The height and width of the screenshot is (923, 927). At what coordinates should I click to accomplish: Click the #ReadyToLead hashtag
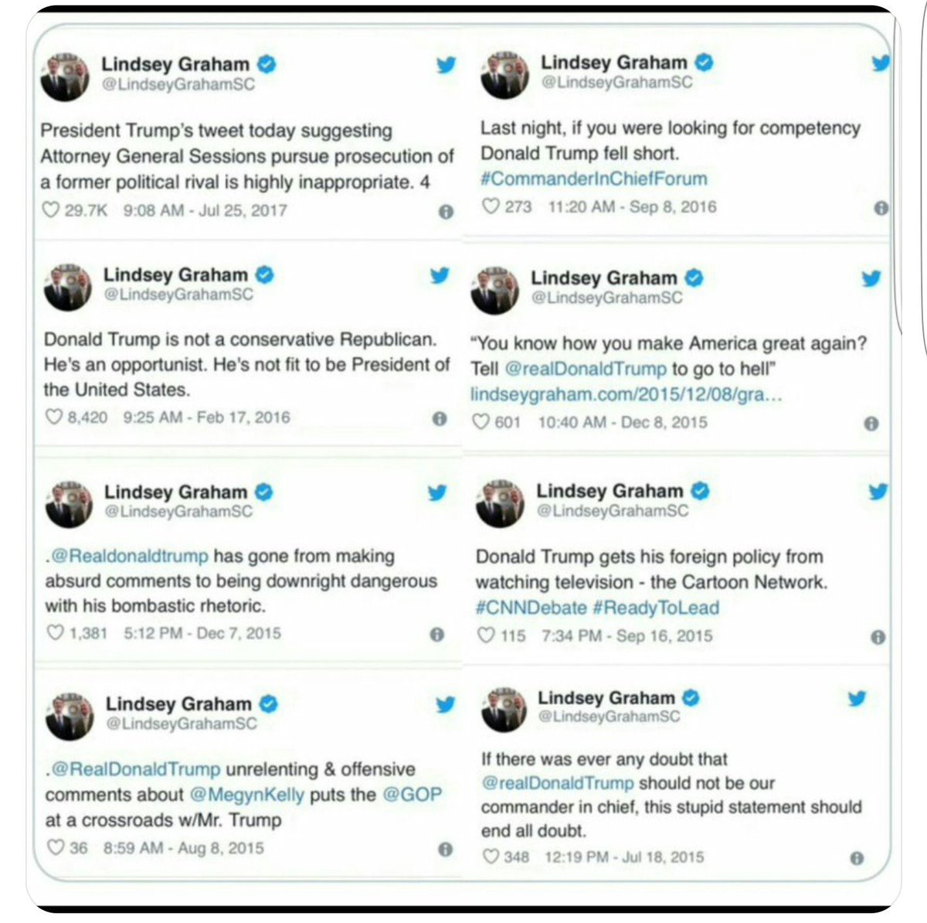656,608
